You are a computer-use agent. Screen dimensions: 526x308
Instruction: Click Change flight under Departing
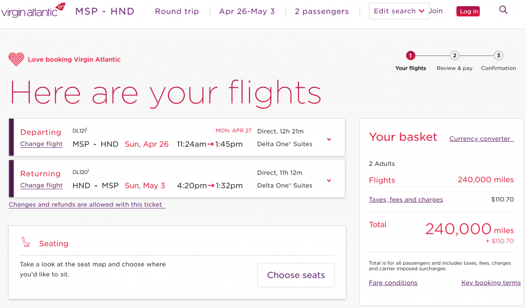(41, 144)
